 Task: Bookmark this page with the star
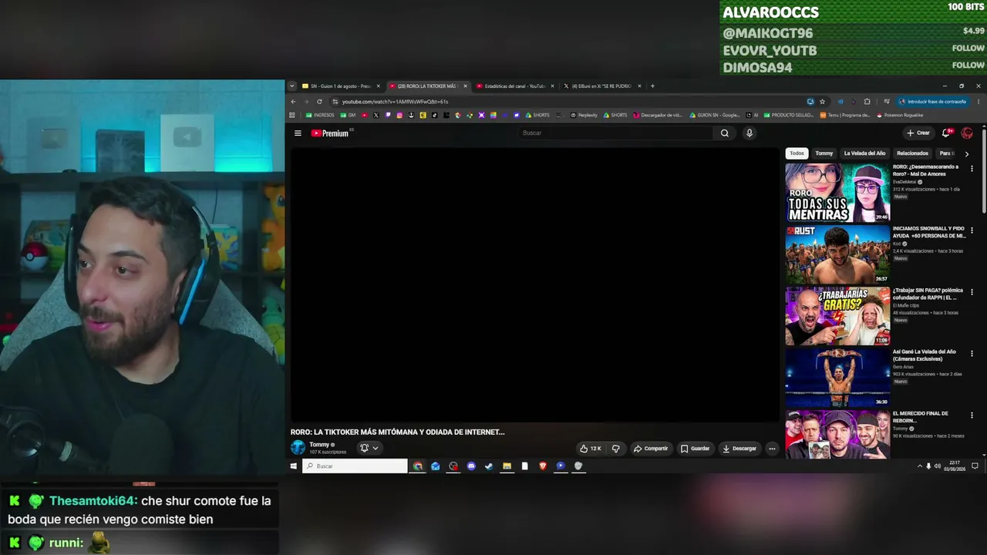tap(822, 102)
